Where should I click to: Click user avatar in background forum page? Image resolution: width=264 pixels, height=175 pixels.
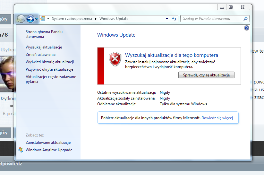pos(7,74)
